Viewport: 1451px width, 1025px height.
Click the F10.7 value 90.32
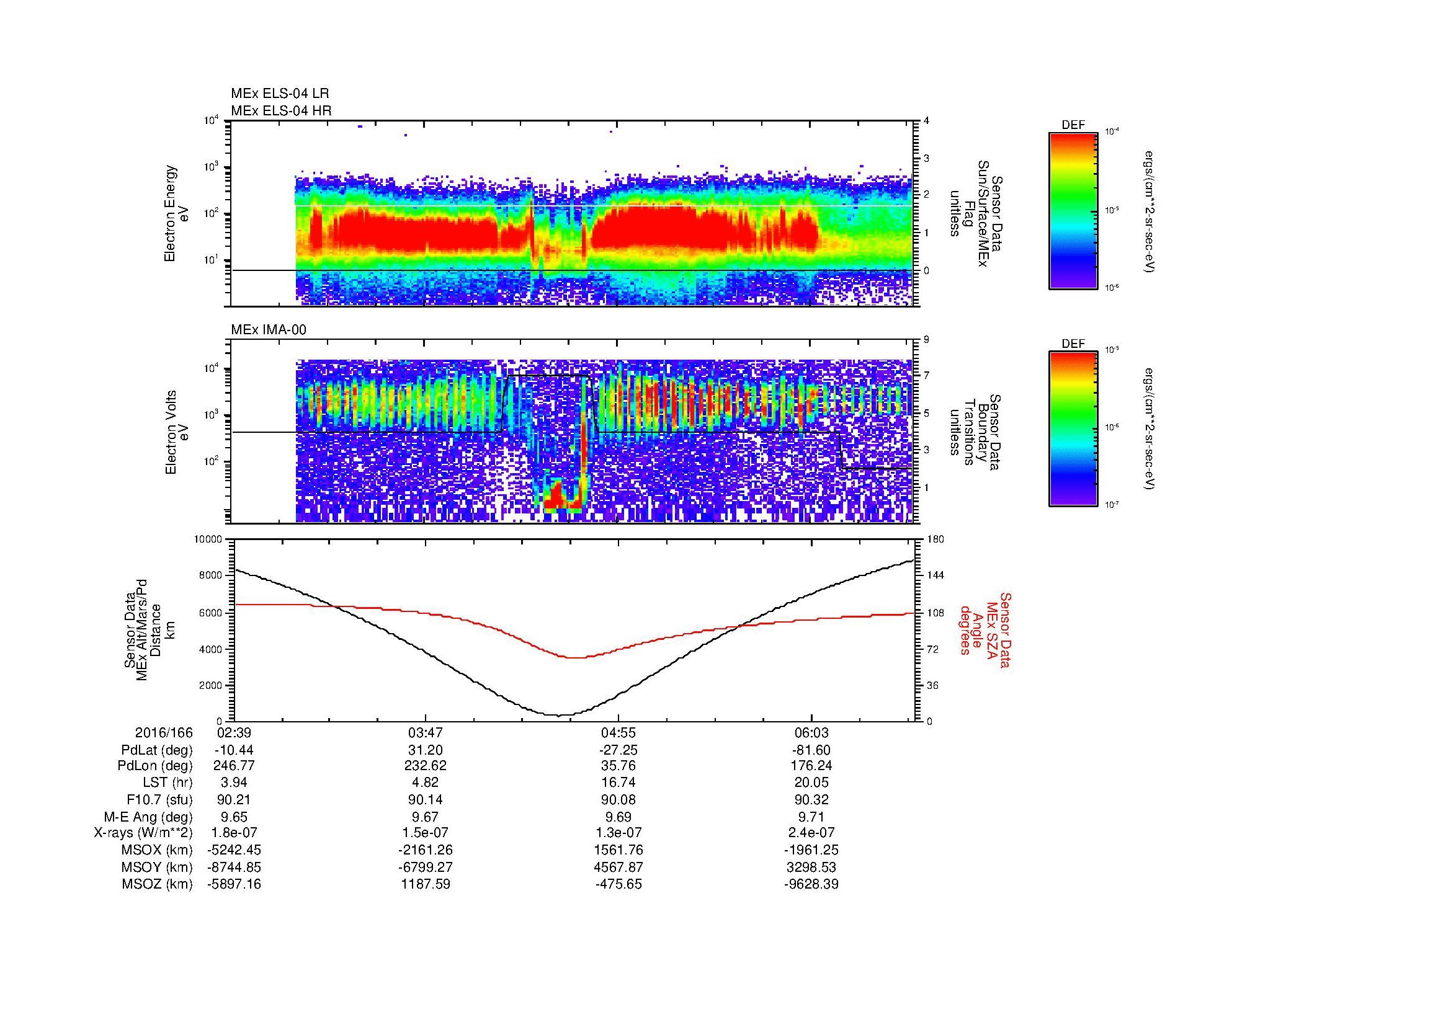(x=811, y=799)
